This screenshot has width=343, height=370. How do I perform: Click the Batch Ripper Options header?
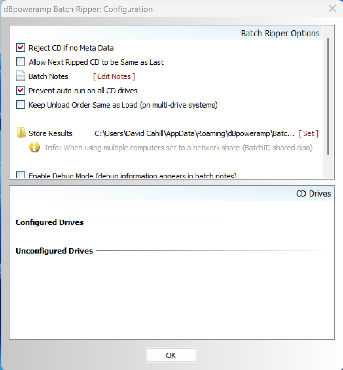[280, 33]
